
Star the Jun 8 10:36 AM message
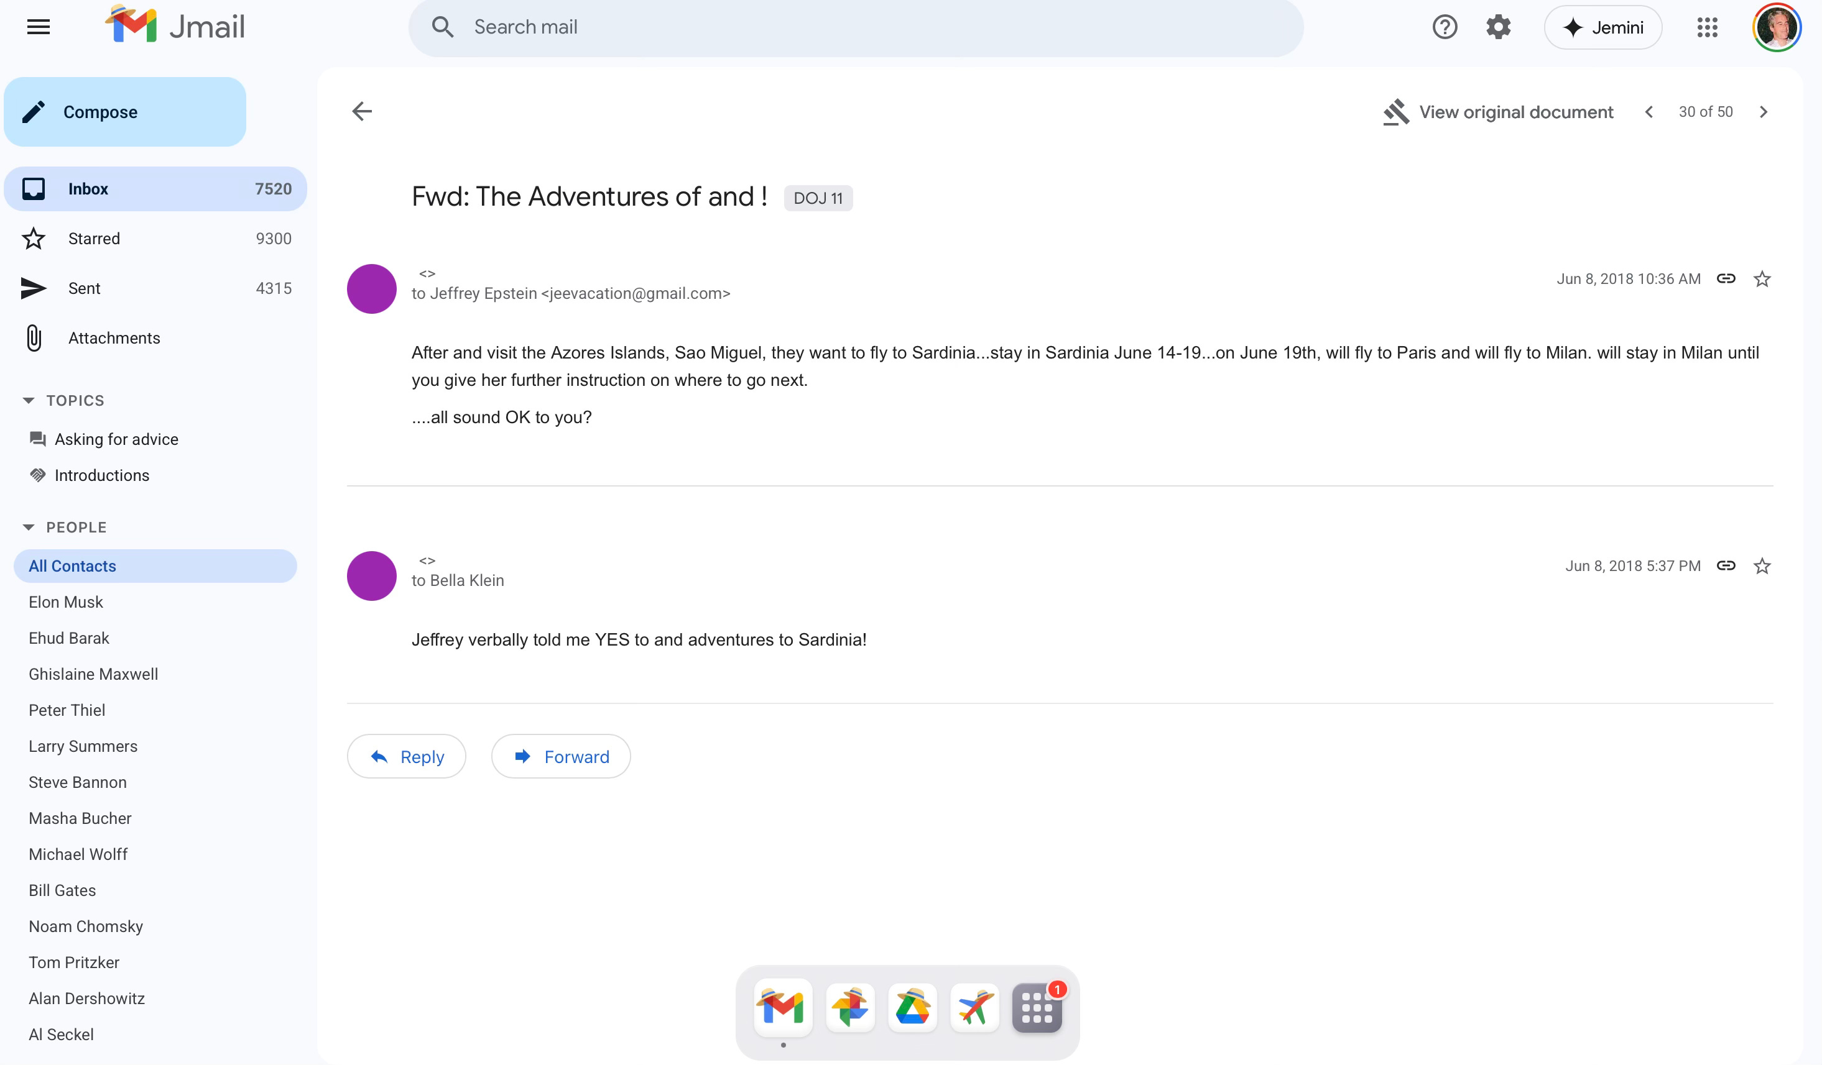pyautogui.click(x=1762, y=279)
